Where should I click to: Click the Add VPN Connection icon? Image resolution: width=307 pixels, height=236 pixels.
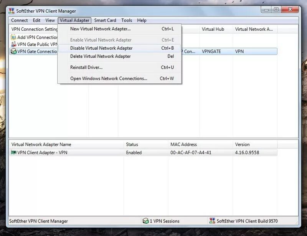(x=13, y=37)
